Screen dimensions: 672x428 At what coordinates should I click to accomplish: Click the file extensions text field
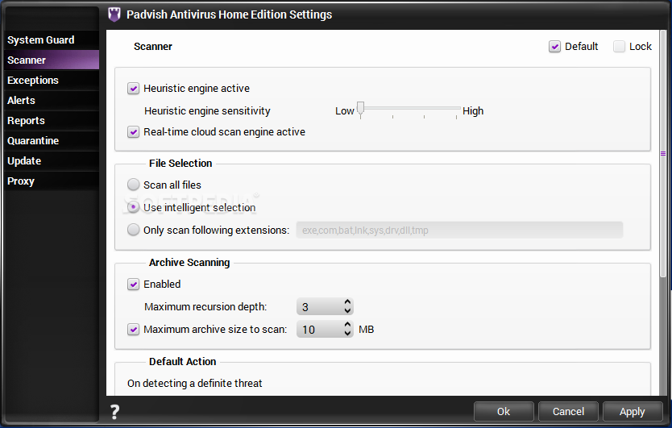[x=459, y=230]
